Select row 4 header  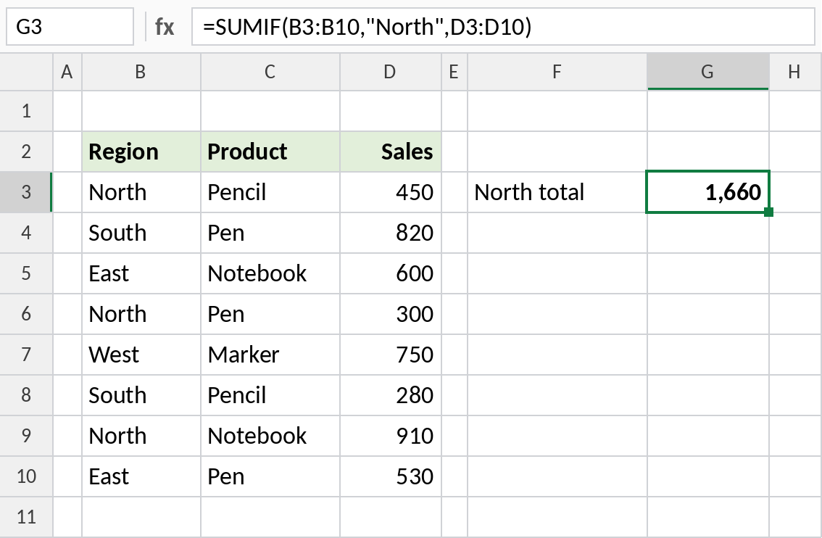[x=26, y=233]
